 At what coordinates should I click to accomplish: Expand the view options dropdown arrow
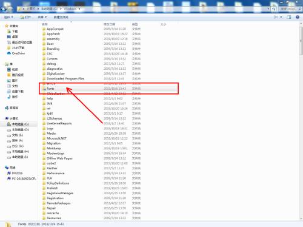click(281, 17)
